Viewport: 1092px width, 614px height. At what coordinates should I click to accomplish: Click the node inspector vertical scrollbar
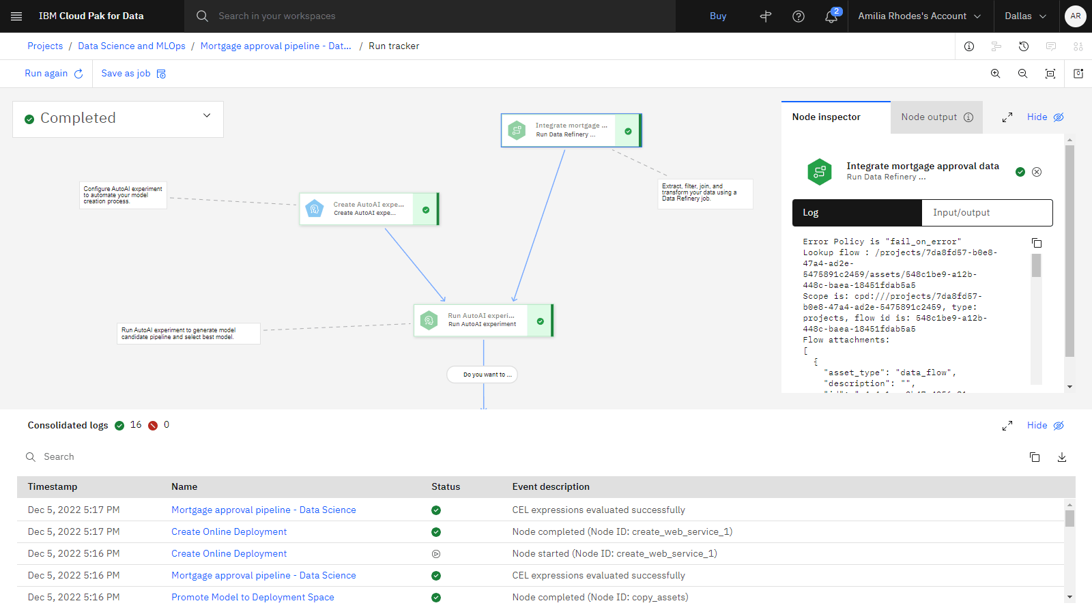point(1069,250)
